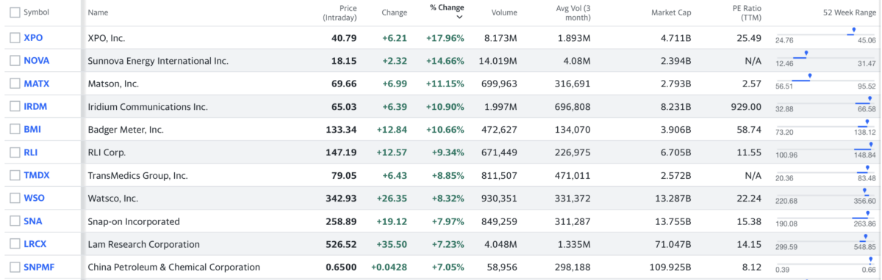Open the SNPMF ticker link
Image resolution: width=882 pixels, height=280 pixels.
click(39, 268)
